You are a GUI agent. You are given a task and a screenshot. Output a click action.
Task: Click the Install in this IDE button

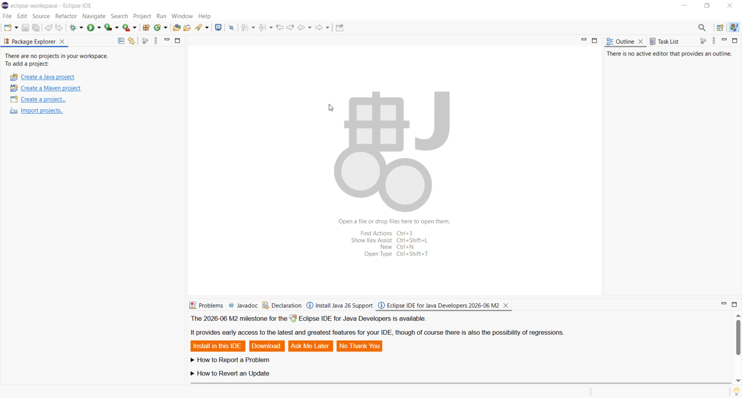(x=217, y=347)
